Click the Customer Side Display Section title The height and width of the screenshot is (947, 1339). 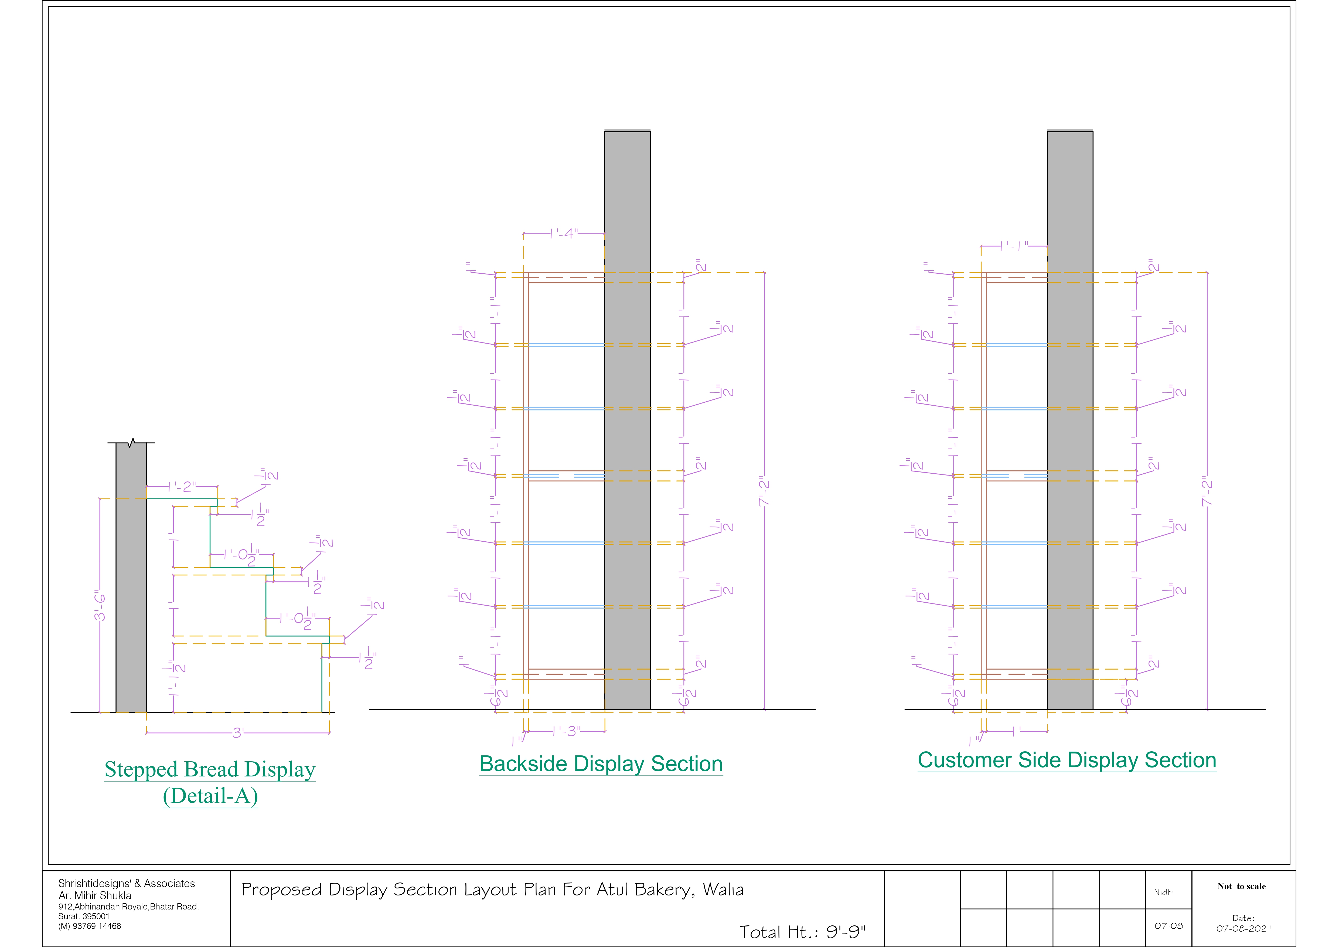pos(1067,760)
